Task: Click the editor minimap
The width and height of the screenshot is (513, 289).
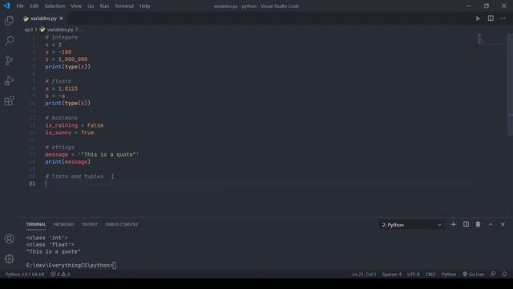Action: click(x=491, y=39)
